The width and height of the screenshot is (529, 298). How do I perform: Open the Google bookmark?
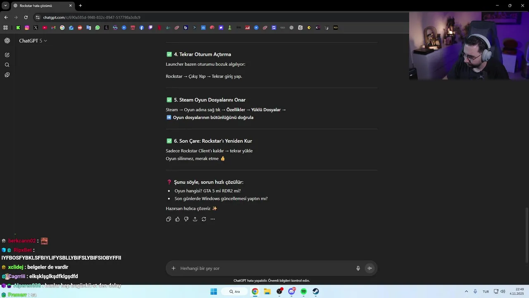point(62,28)
